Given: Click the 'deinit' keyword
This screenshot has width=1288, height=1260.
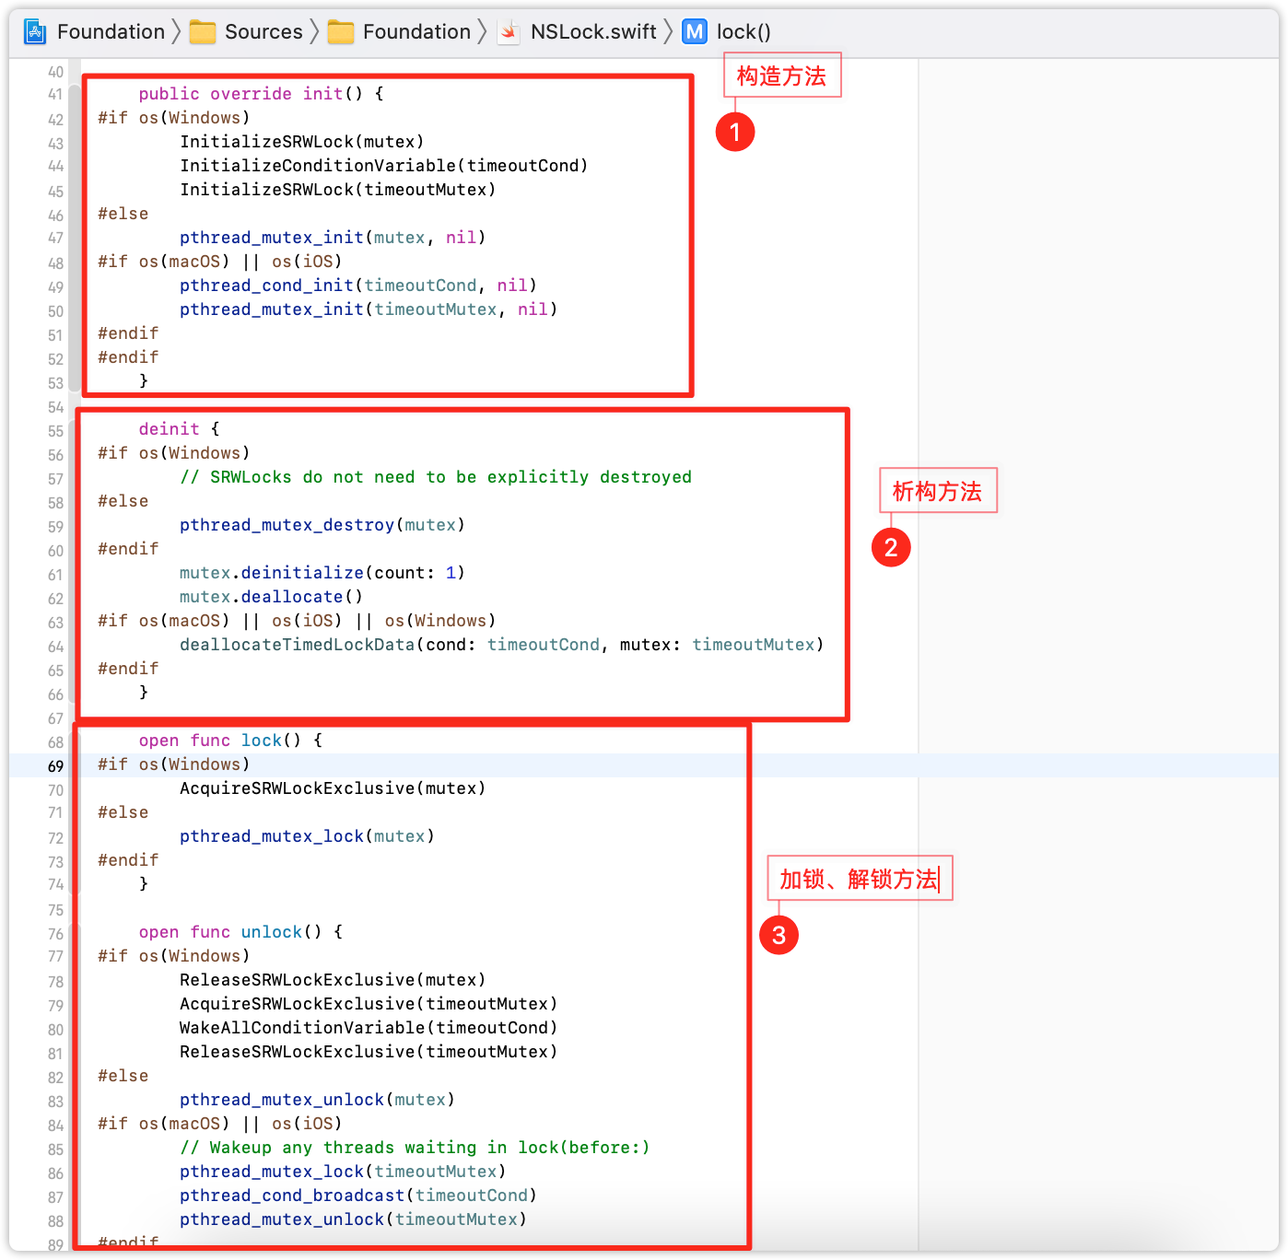Looking at the screenshot, I should pyautogui.click(x=169, y=429).
